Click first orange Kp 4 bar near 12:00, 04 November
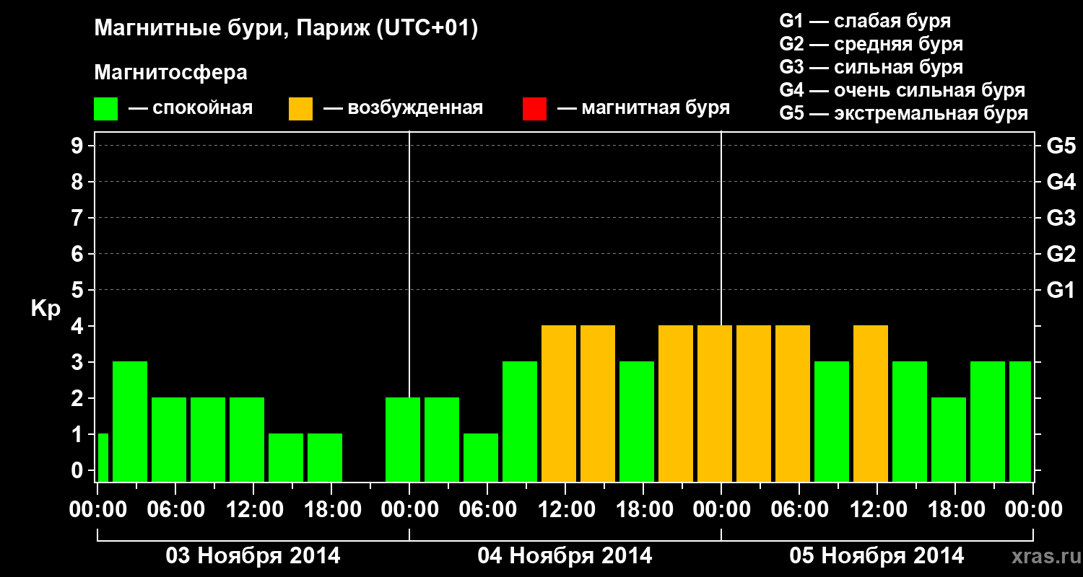The width and height of the screenshot is (1083, 577). tap(559, 403)
